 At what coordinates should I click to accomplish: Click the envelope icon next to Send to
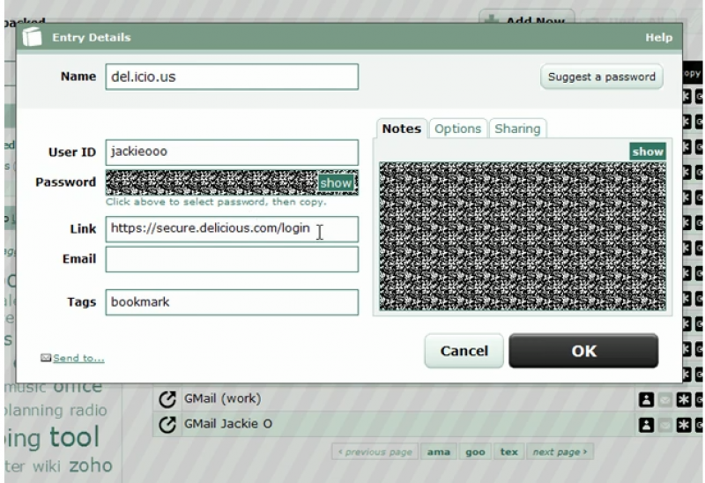(x=46, y=358)
